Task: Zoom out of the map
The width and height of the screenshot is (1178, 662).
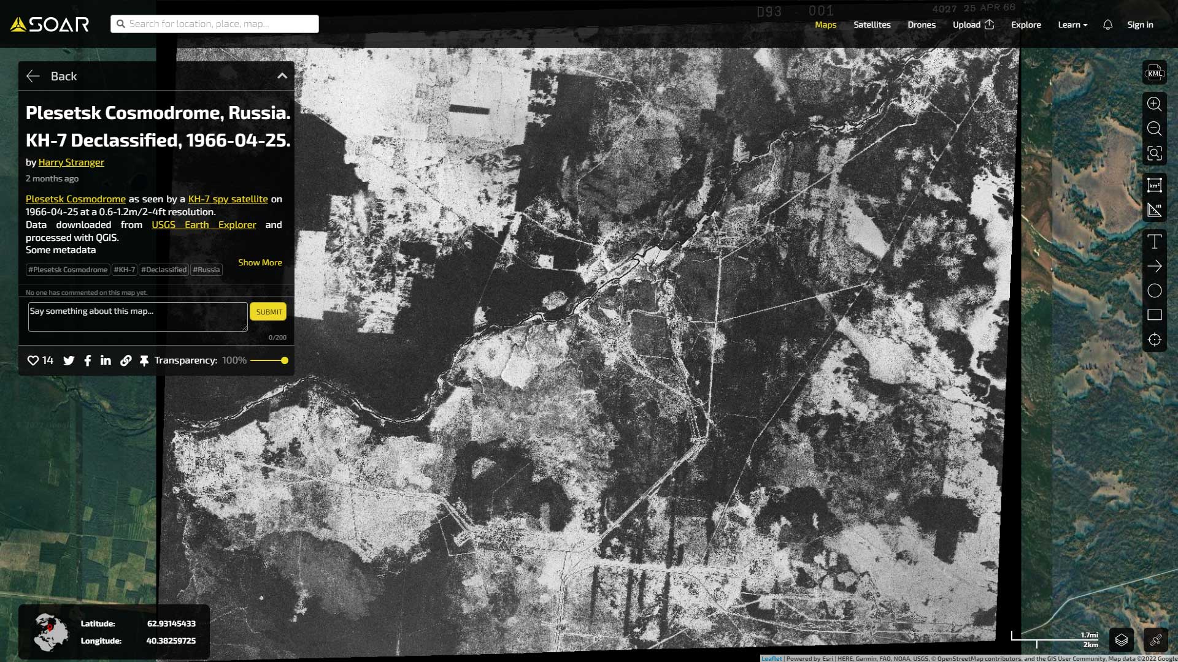Action: (x=1154, y=128)
